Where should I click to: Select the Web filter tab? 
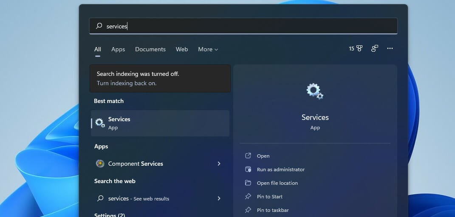pos(182,49)
